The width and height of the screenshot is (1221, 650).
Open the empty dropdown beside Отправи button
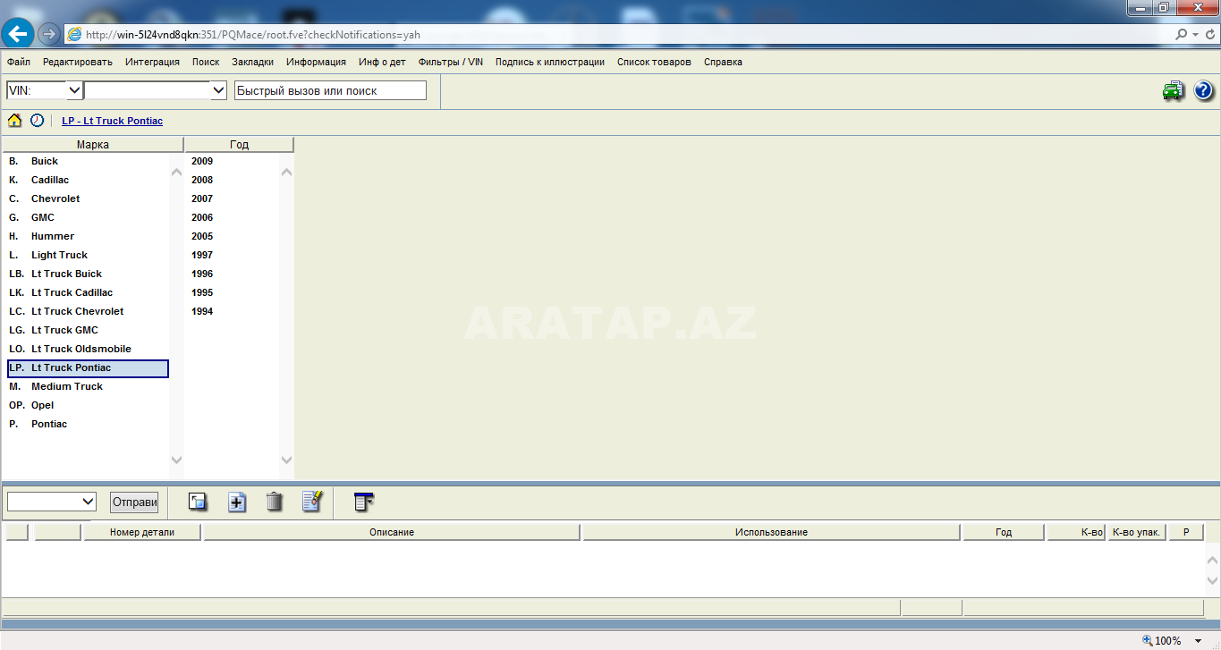pos(52,502)
